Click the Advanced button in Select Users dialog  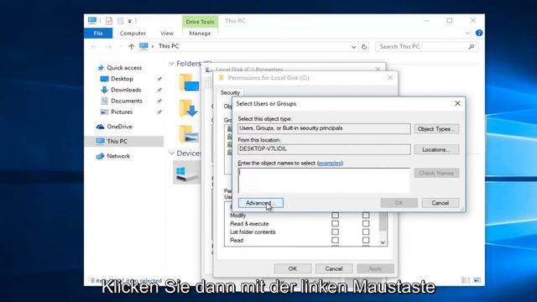[261, 203]
